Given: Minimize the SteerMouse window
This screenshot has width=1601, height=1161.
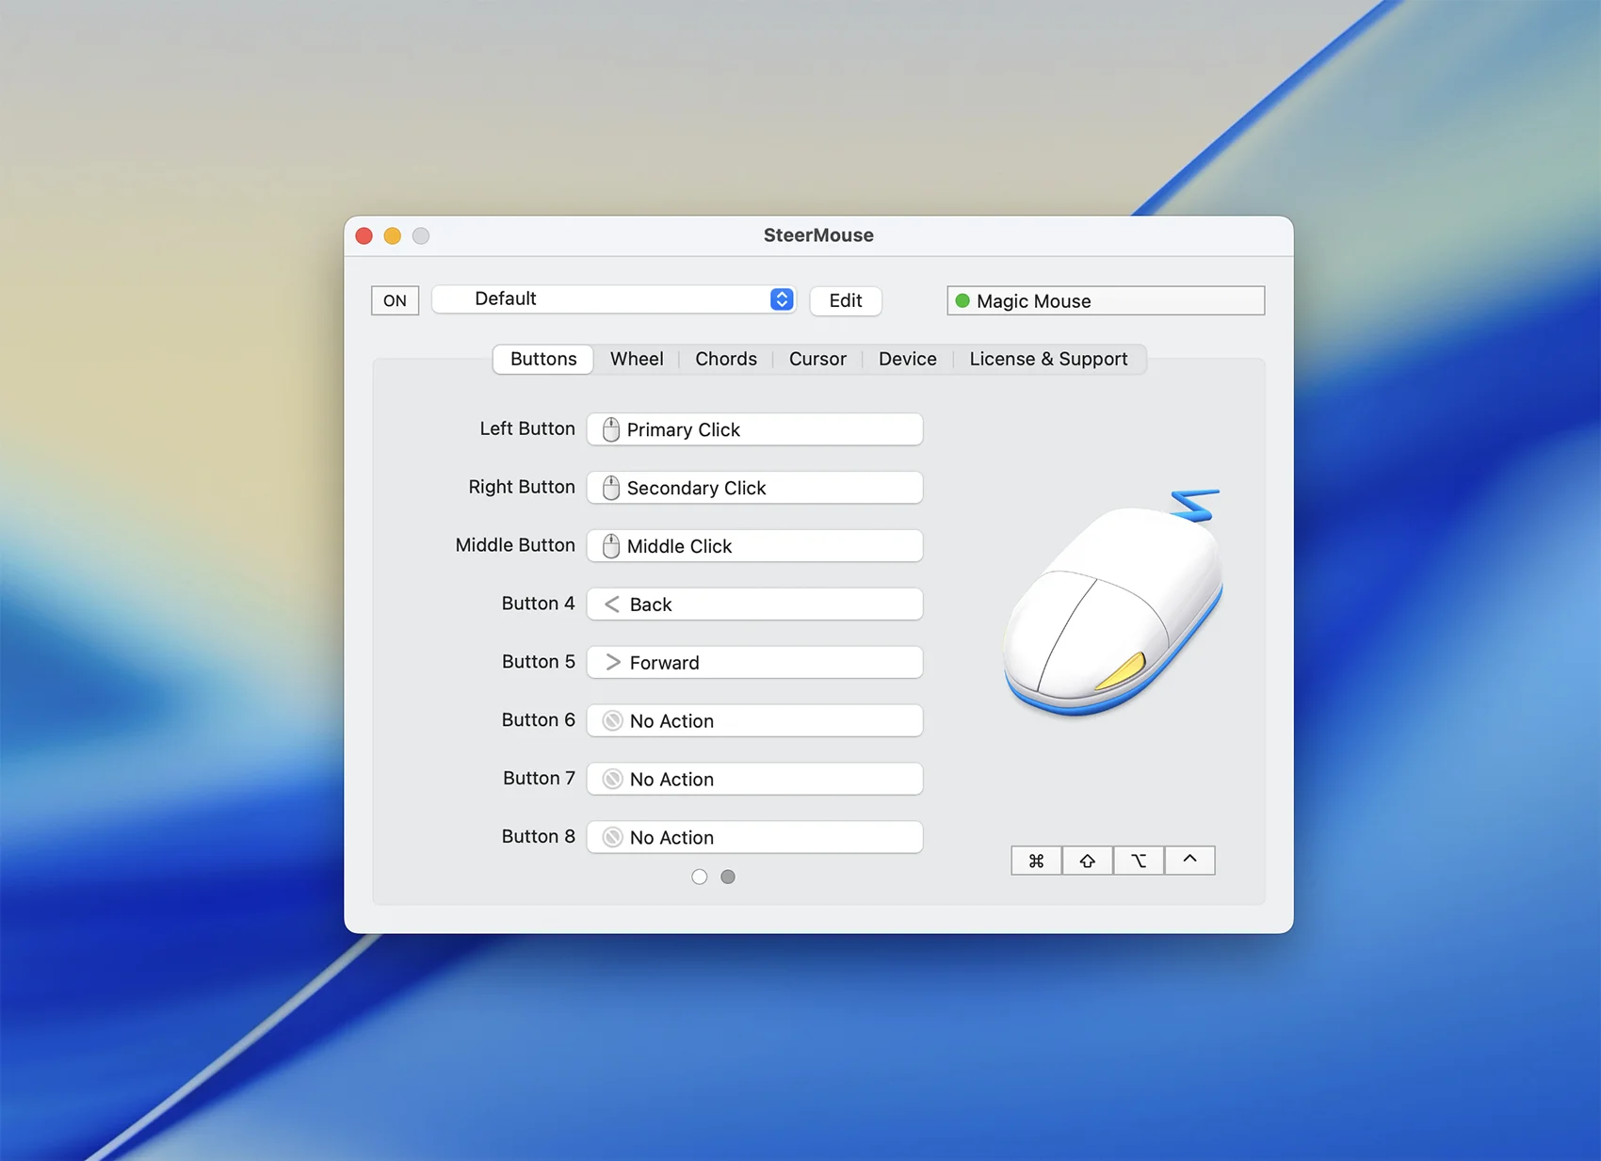Looking at the screenshot, I should 393,235.
